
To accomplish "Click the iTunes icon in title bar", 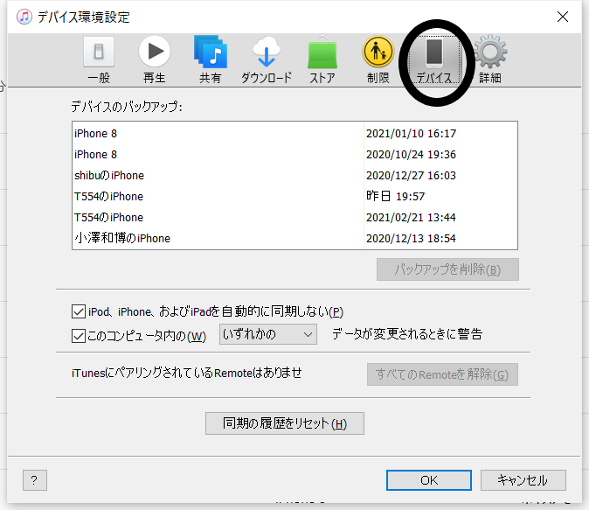I will point(24,17).
